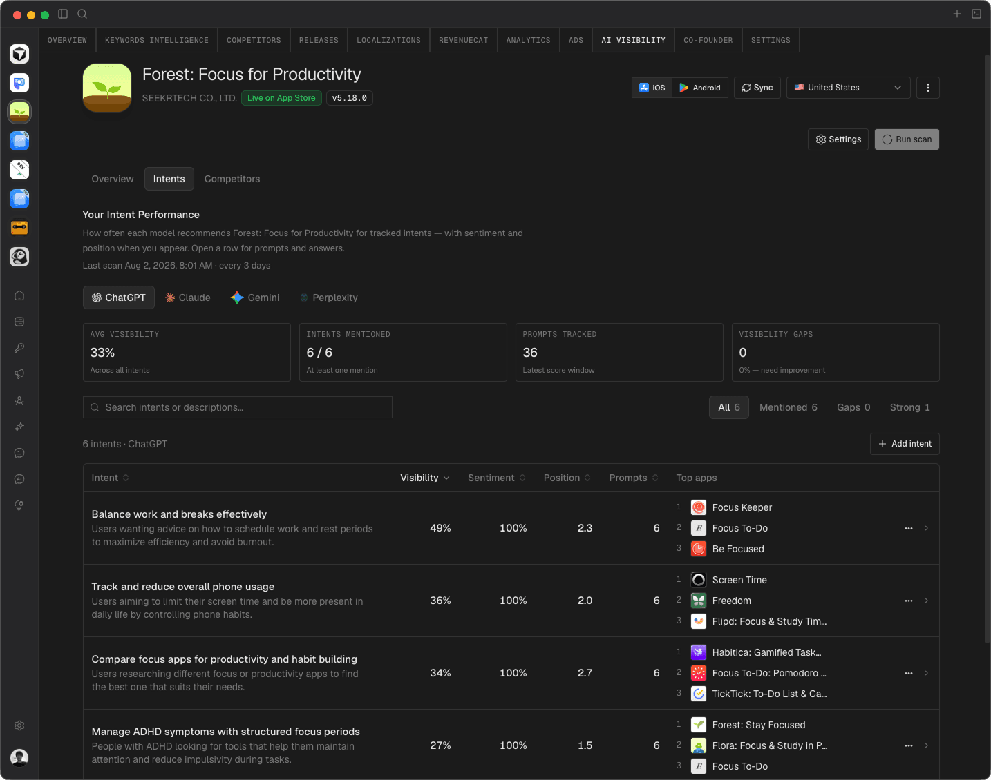Switch to the Overview sub-tab
This screenshot has height=780, width=991.
pos(113,179)
